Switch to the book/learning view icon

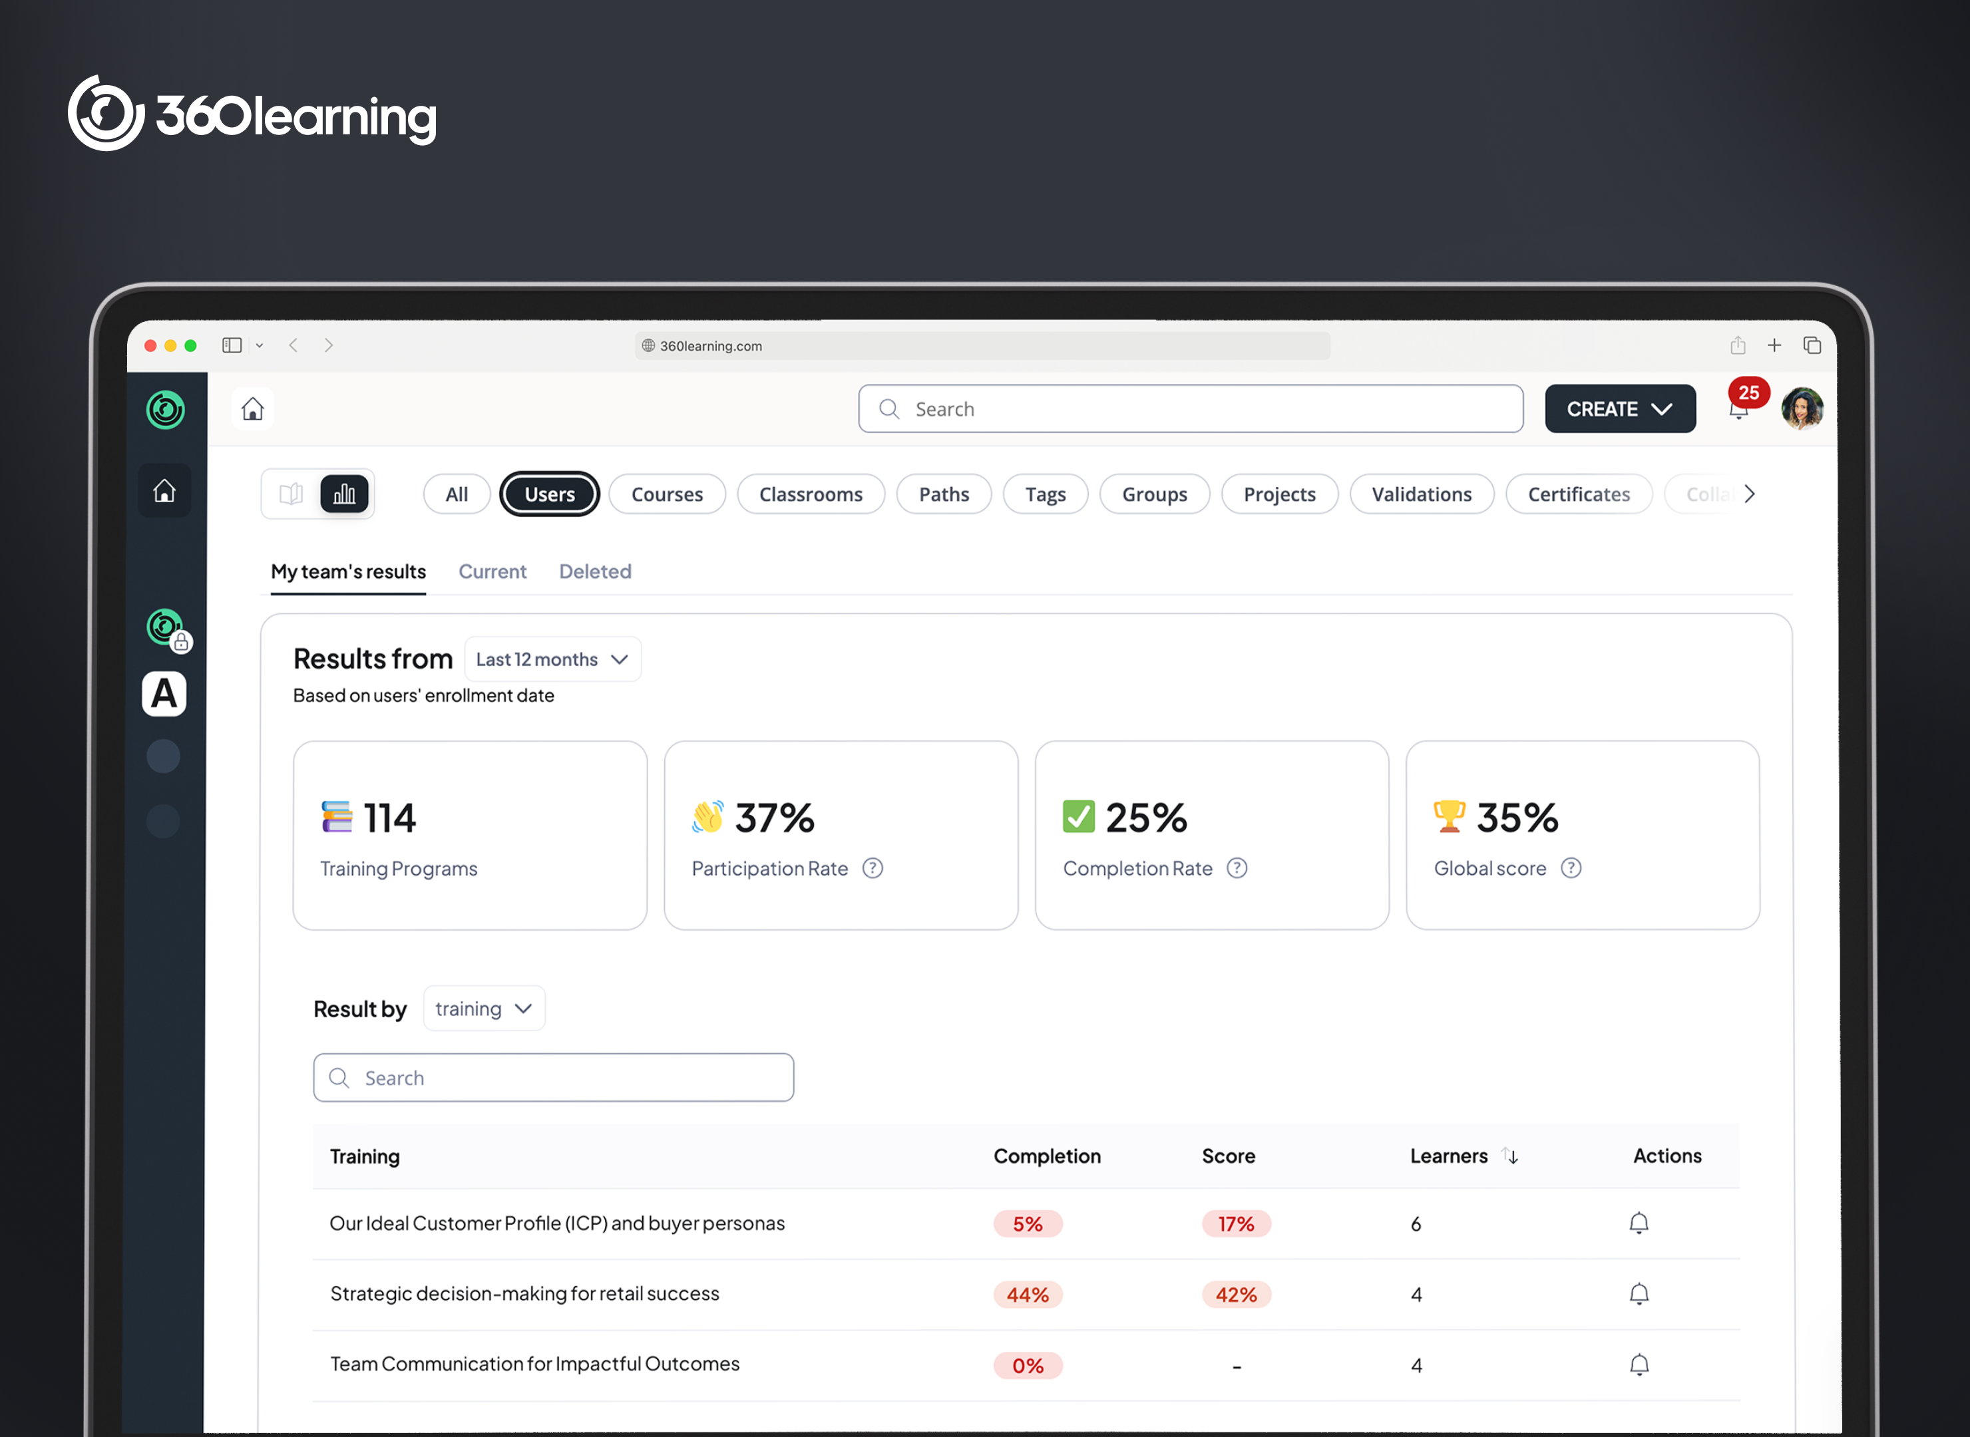292,493
